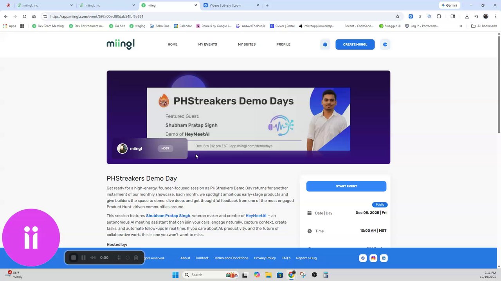Open the Contact footer link
501x281 pixels.
point(202,258)
